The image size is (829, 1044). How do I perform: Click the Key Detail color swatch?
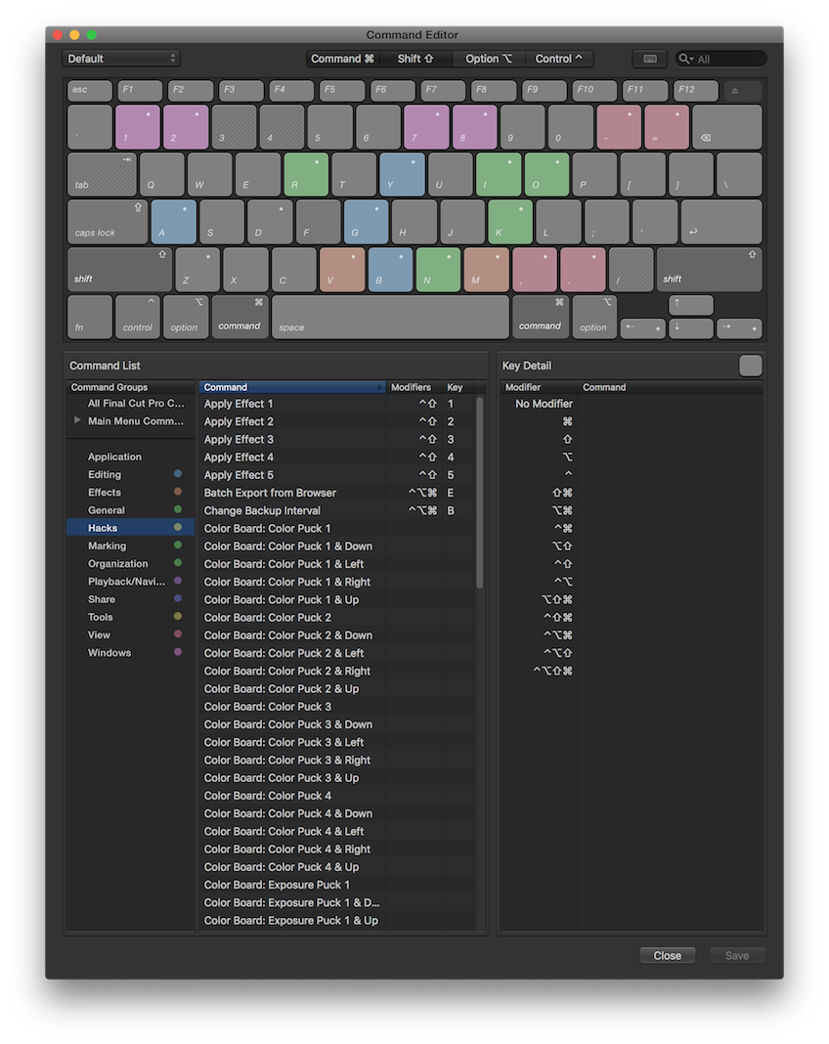750,366
